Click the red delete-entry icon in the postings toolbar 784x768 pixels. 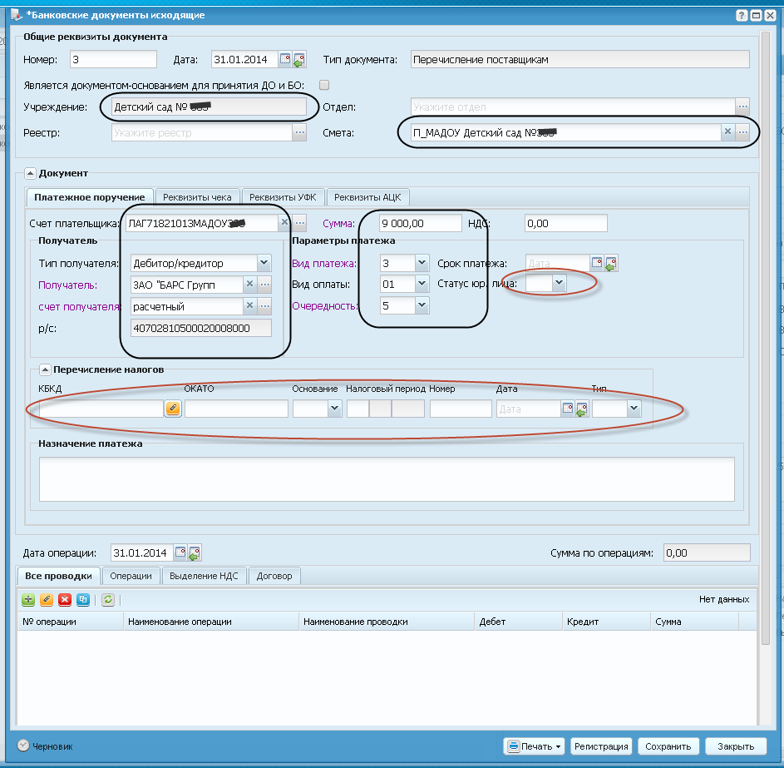click(x=65, y=599)
